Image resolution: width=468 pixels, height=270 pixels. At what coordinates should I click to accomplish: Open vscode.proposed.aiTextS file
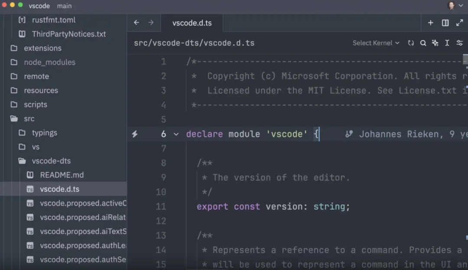coord(83,231)
